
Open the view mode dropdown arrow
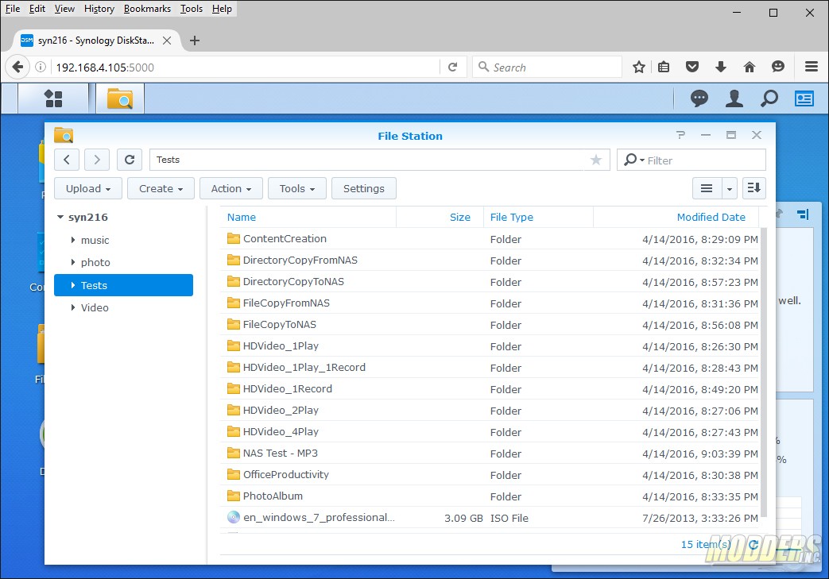coord(729,188)
